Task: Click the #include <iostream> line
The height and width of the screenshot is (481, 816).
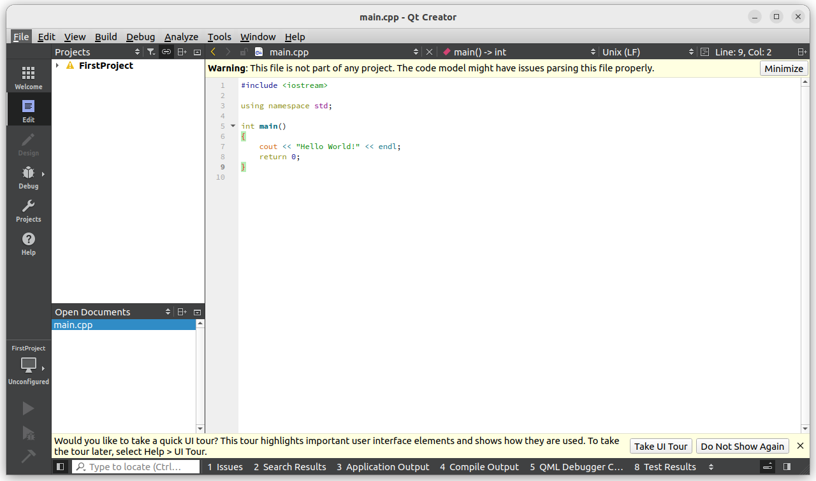Action: click(x=284, y=85)
